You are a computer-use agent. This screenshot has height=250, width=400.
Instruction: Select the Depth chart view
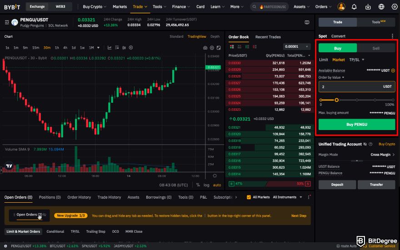(x=215, y=36)
